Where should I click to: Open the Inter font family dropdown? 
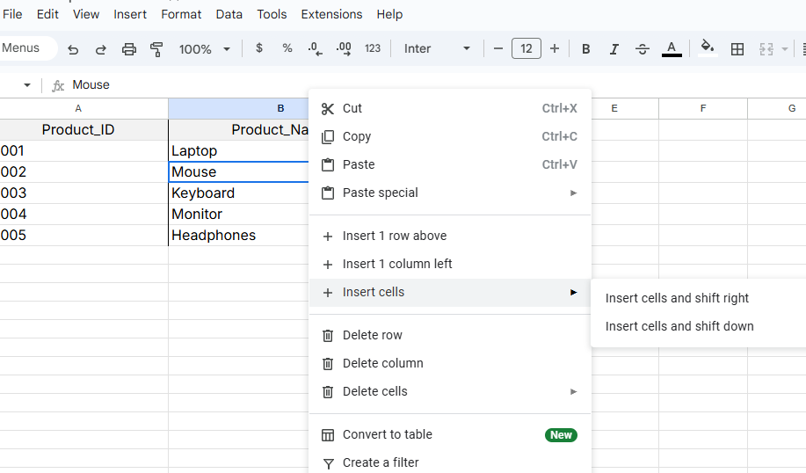[x=437, y=48]
